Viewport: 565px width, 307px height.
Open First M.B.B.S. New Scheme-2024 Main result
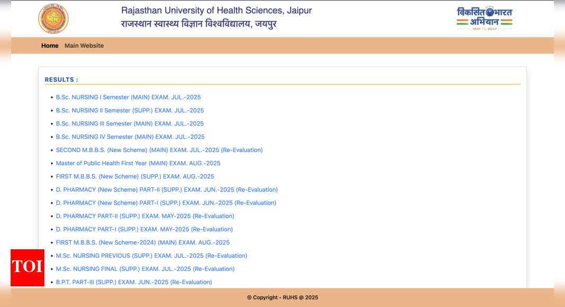[143, 243]
